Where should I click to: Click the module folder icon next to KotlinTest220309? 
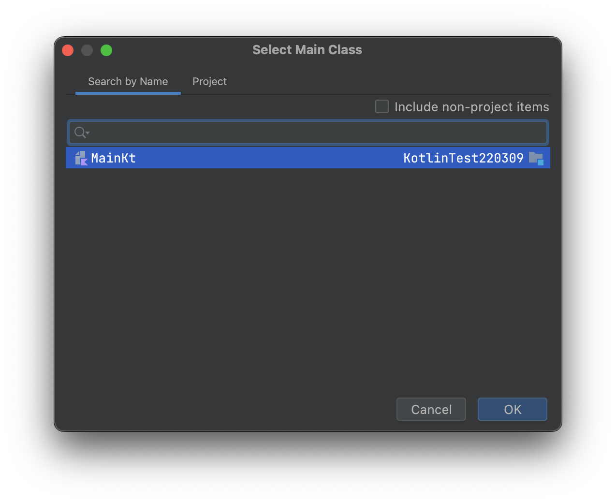point(536,158)
